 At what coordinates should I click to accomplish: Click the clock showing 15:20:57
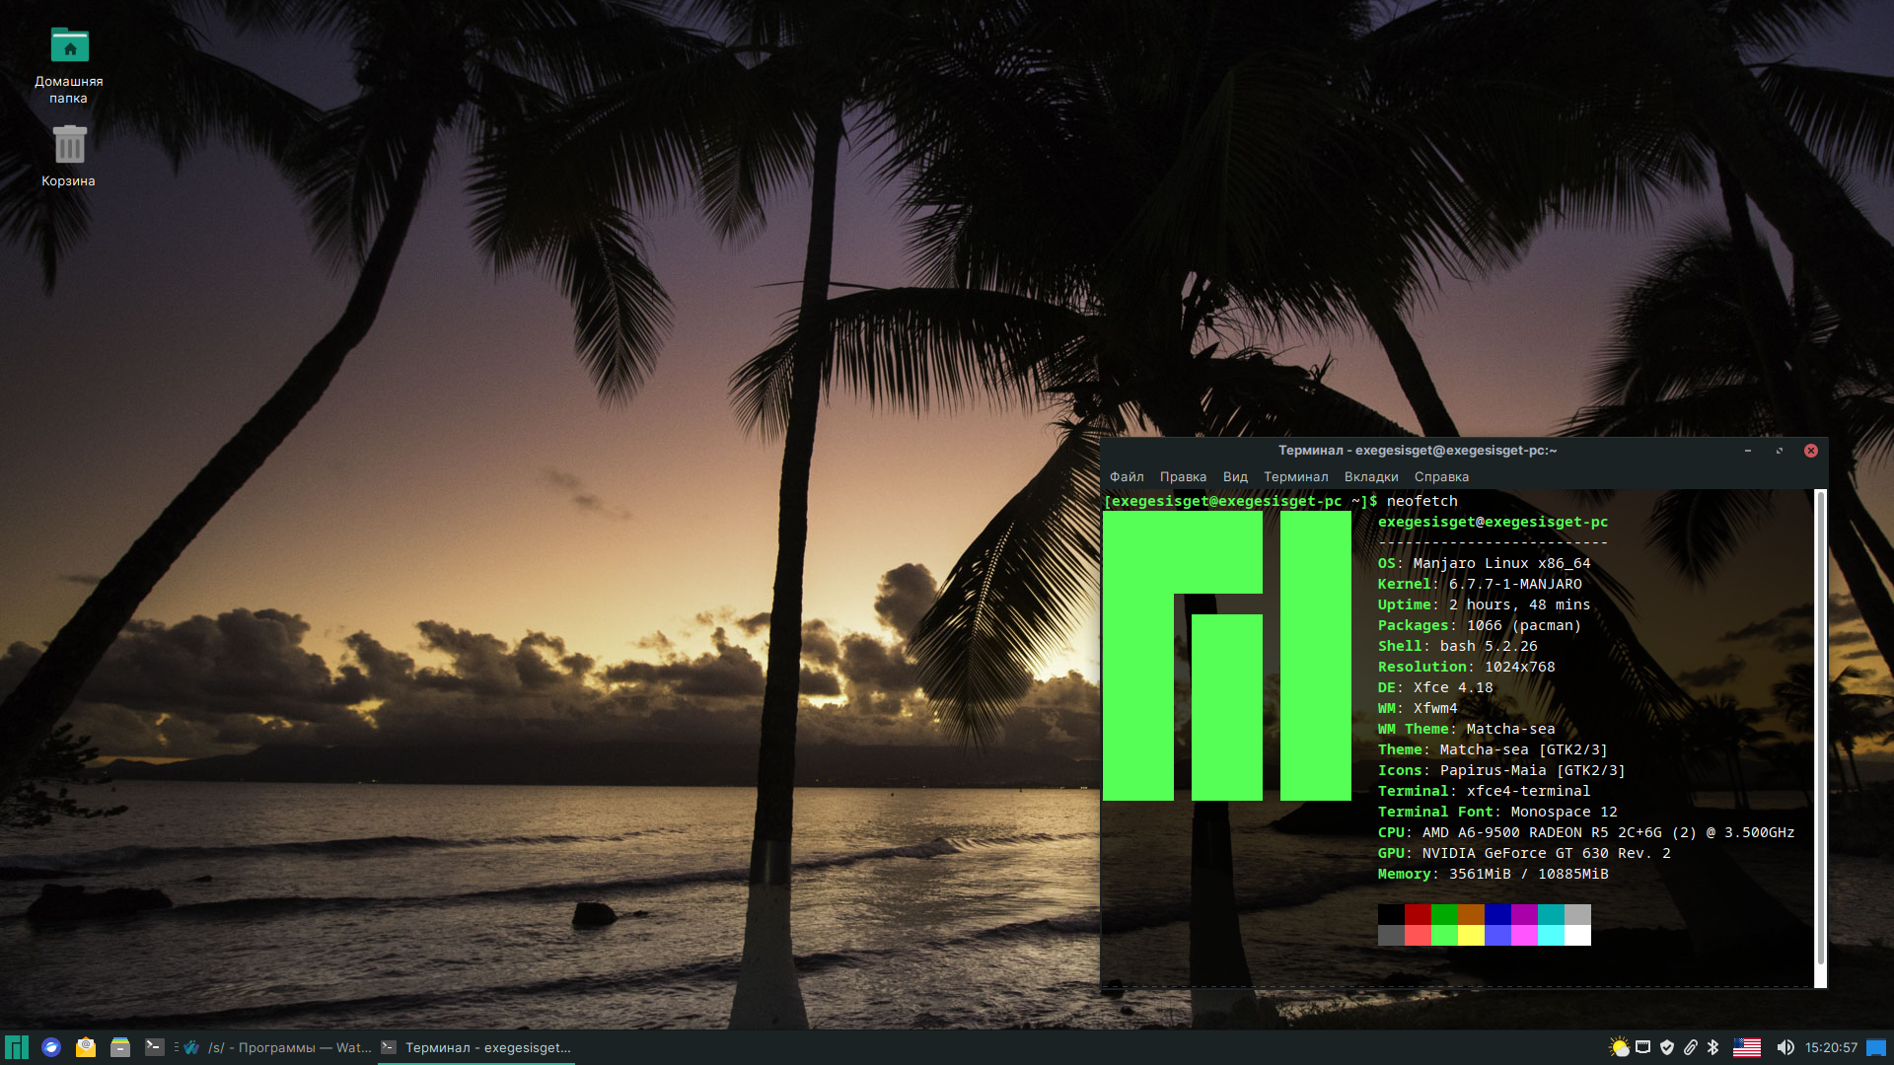pyautogui.click(x=1831, y=1047)
